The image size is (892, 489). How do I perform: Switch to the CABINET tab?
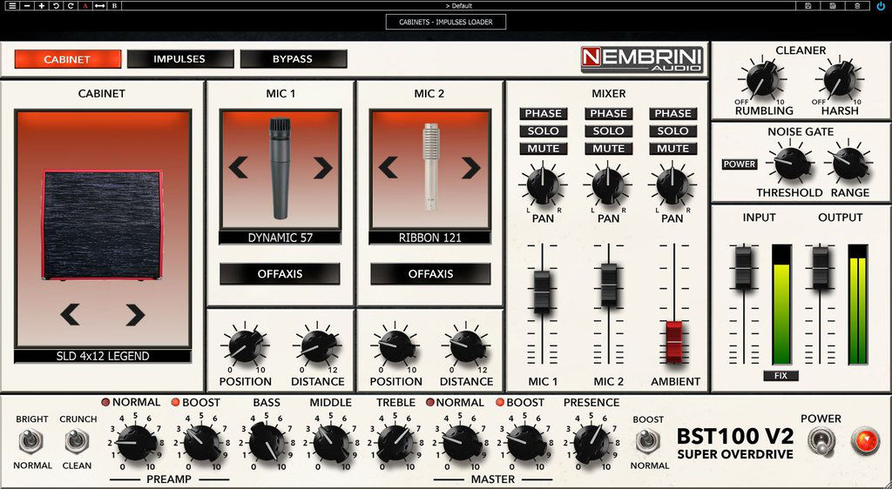[68, 59]
